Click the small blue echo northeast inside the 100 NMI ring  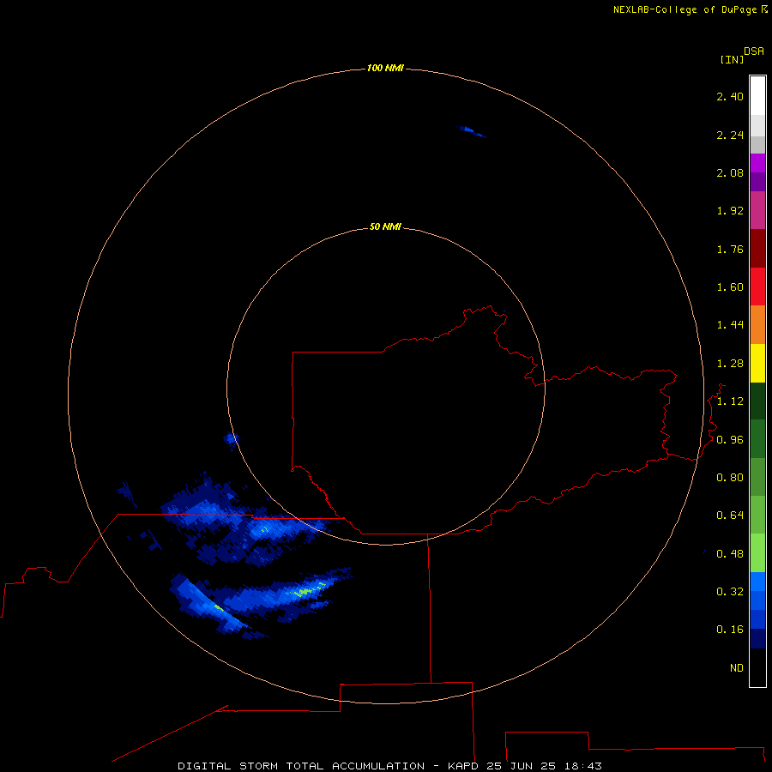tap(472, 131)
